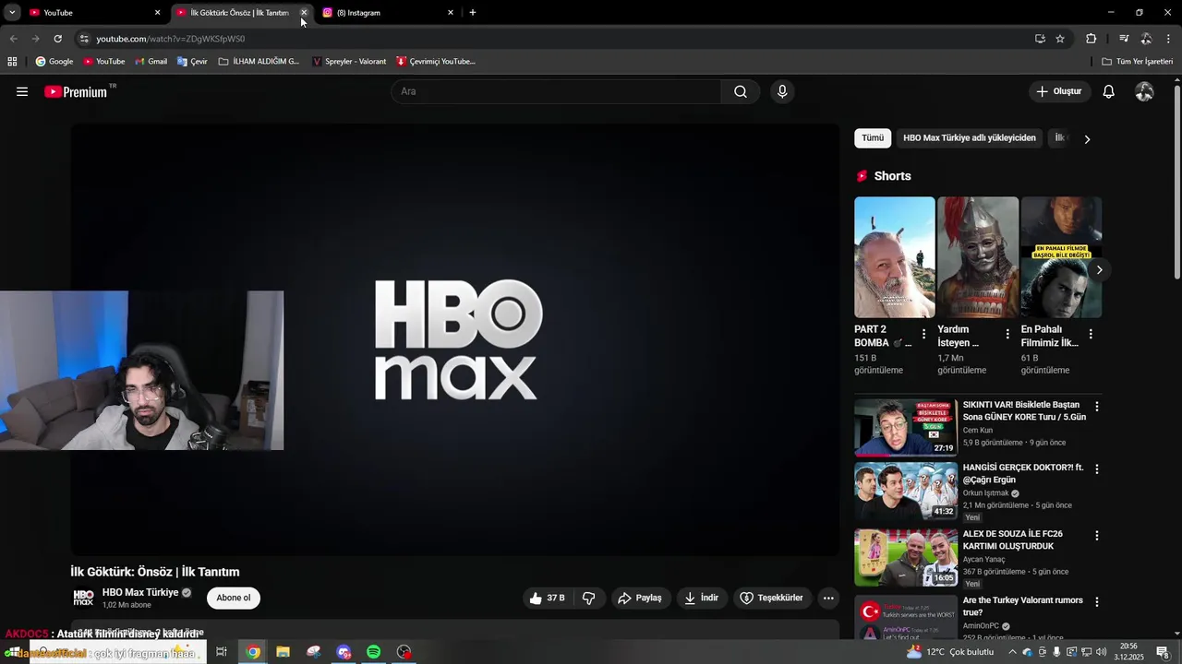Click the page vertical scrollbar

tap(1176, 184)
